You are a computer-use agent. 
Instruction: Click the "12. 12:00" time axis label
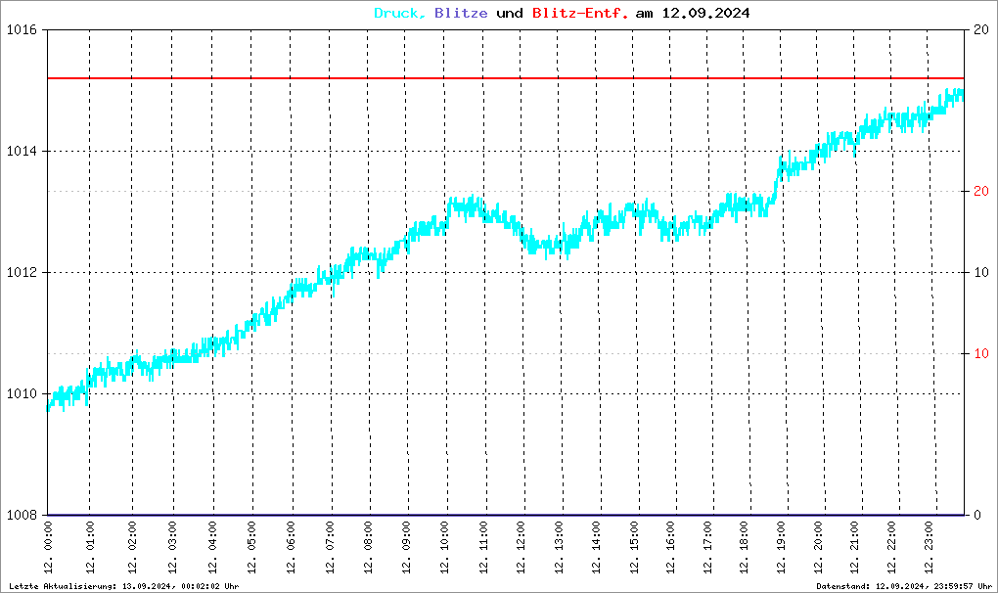click(x=521, y=547)
